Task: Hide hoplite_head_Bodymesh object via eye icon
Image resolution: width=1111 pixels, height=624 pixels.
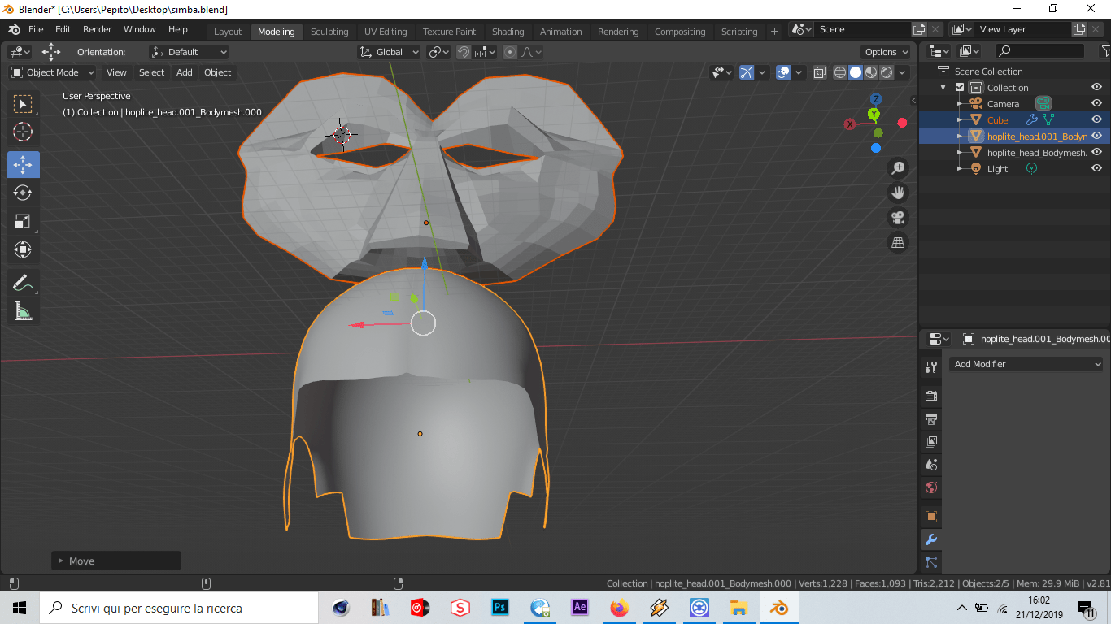Action: click(1096, 152)
